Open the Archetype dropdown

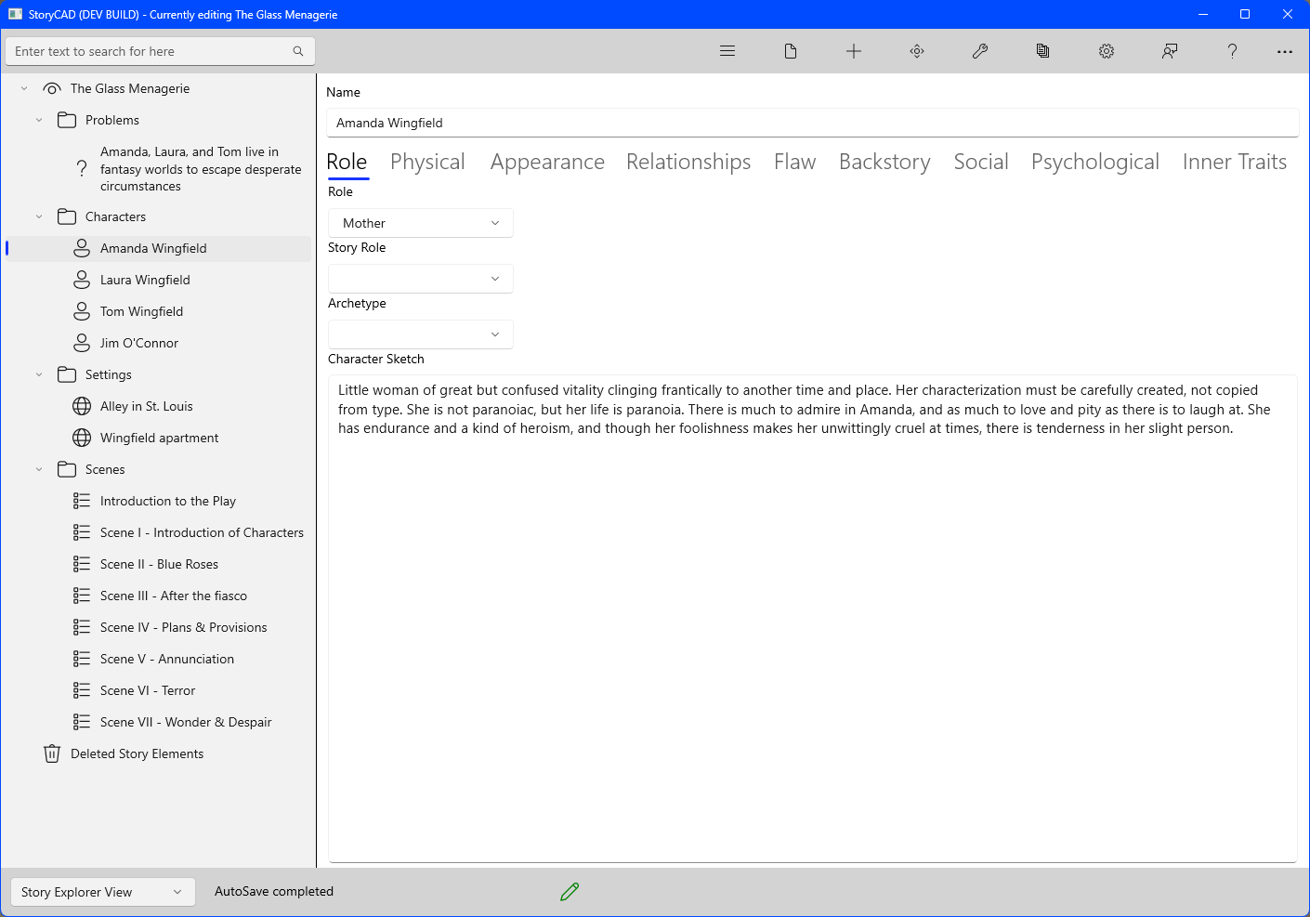(421, 334)
